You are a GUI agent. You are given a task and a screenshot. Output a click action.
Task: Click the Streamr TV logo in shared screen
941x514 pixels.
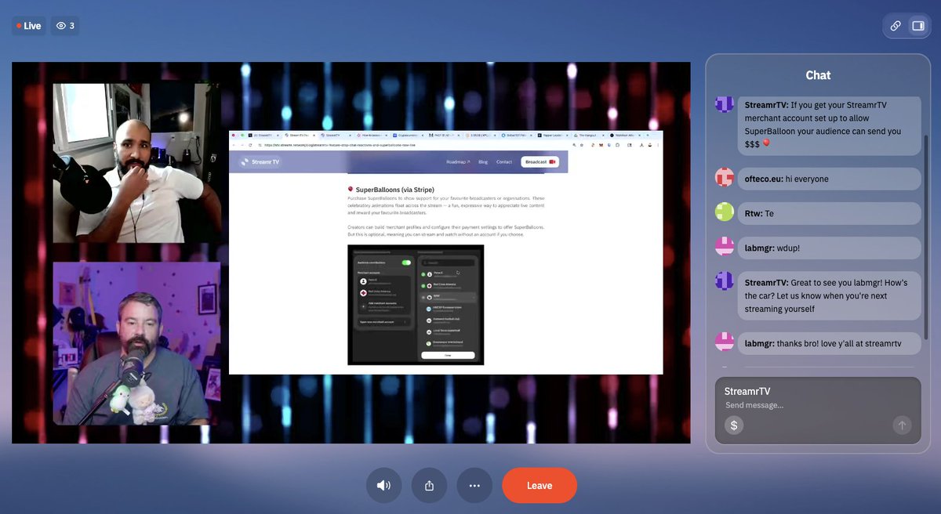(260, 162)
